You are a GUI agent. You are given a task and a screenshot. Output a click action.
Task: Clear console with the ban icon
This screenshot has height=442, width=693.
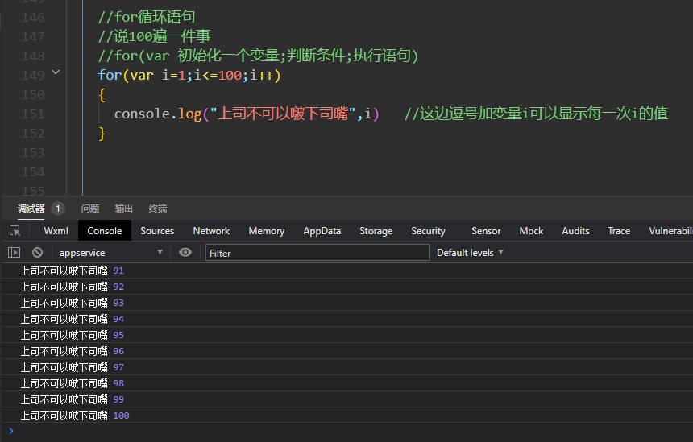tap(38, 253)
